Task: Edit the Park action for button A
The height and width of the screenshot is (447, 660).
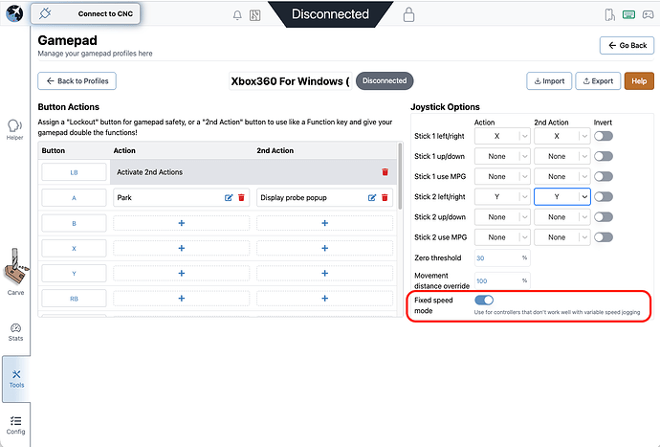Action: 229,197
